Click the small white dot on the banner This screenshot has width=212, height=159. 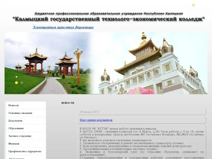16,77
